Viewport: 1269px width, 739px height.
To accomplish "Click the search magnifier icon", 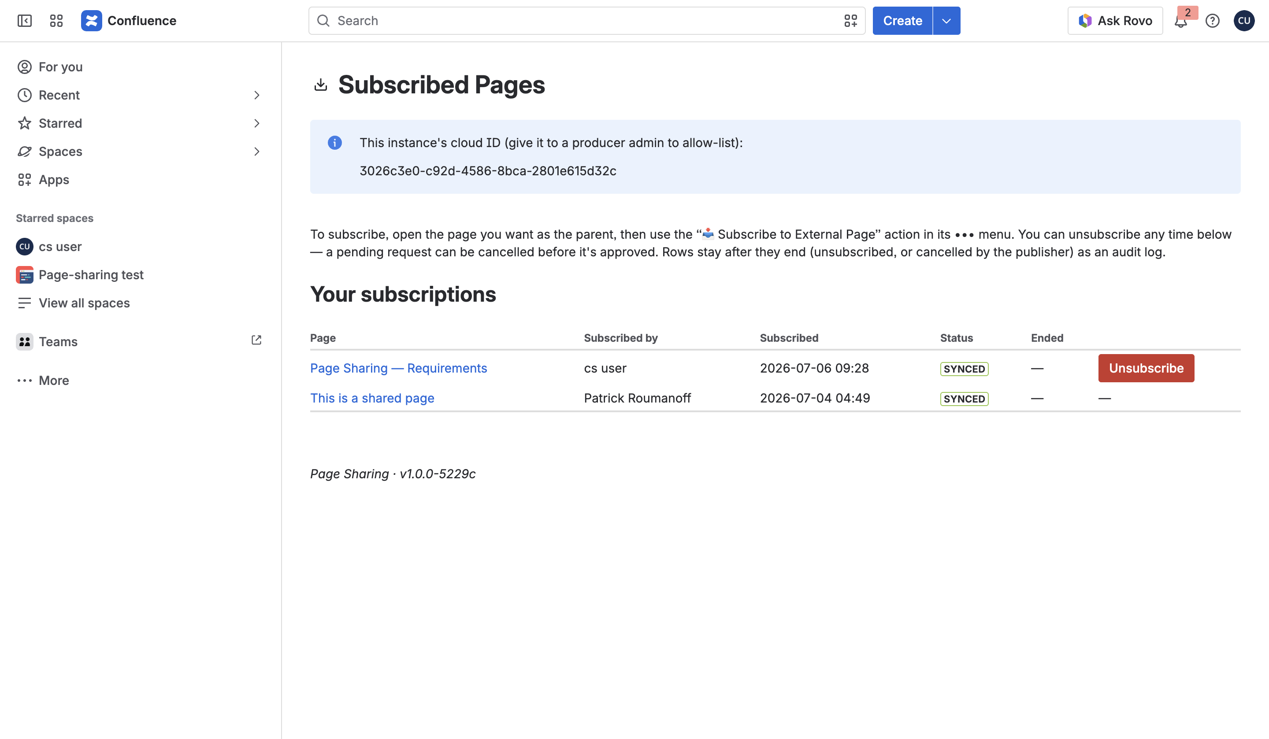I will (323, 21).
